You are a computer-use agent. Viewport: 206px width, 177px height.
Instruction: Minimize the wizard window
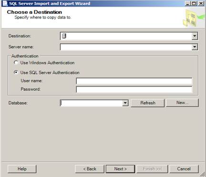pyautogui.click(x=188, y=3)
